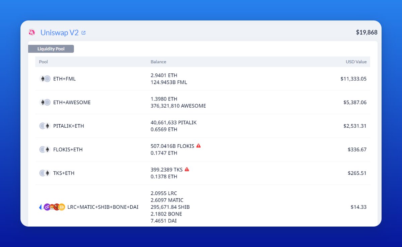Click the 7.4651 DAI balance

click(163, 221)
